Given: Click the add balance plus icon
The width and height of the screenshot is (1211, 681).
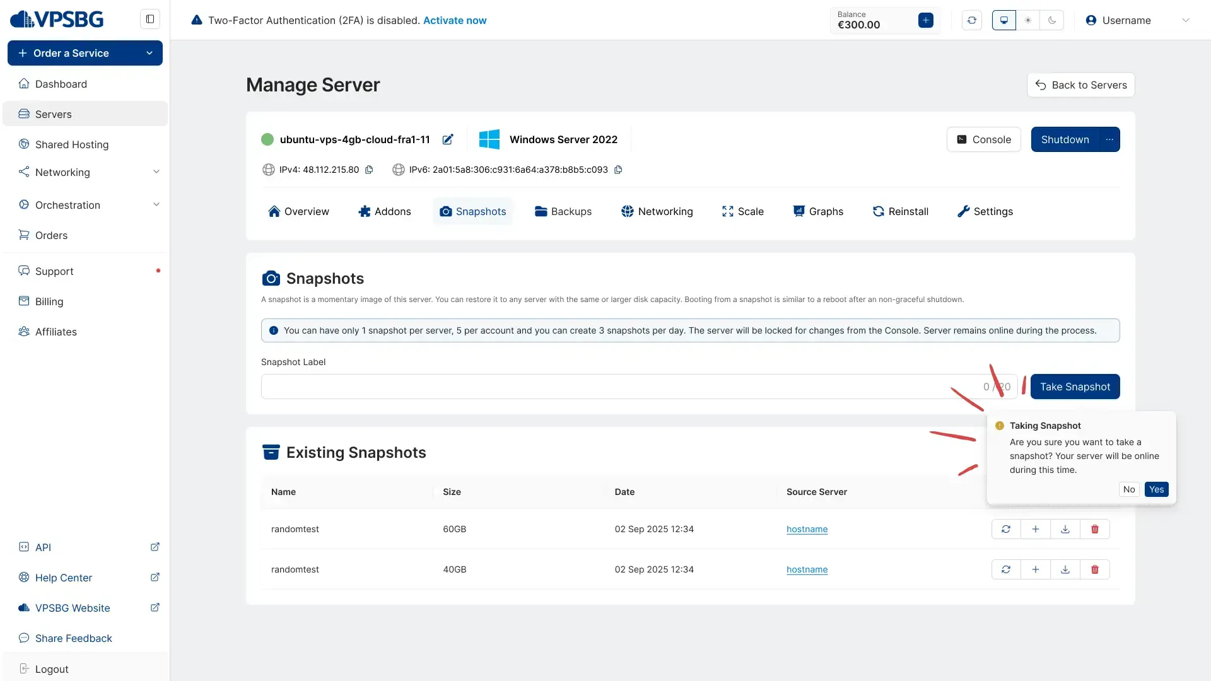Looking at the screenshot, I should tap(925, 20).
